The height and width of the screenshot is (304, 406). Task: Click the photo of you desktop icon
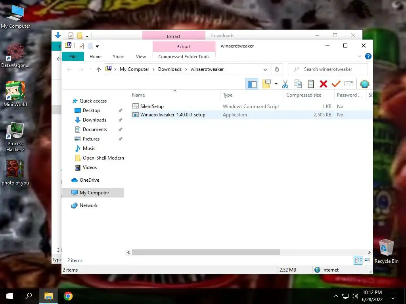(x=15, y=173)
